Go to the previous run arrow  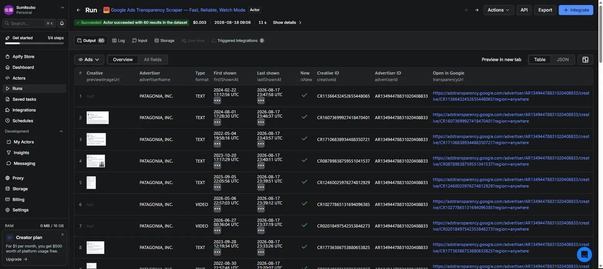[x=466, y=10]
